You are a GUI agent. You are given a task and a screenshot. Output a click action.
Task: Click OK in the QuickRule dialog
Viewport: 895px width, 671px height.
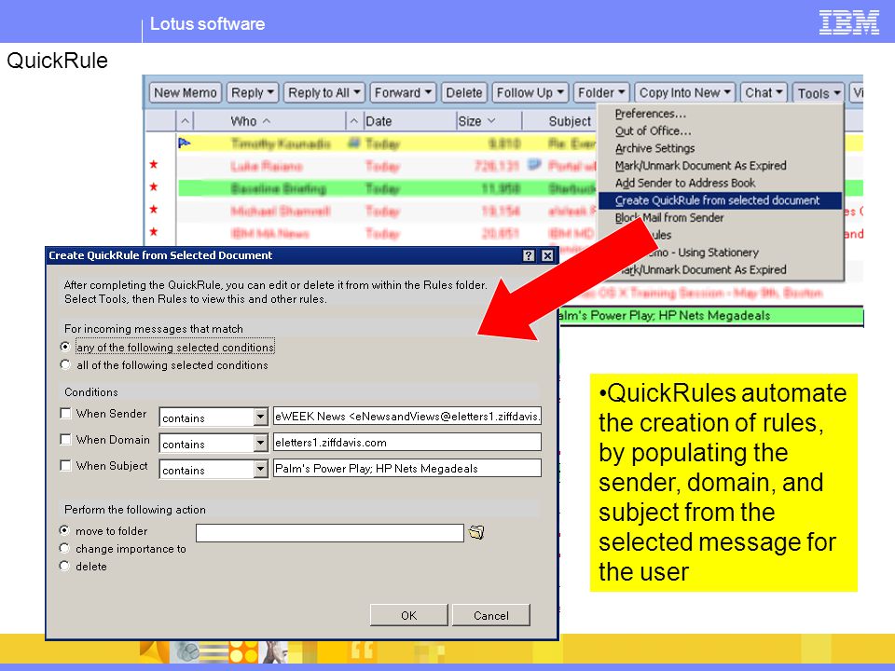coord(408,615)
